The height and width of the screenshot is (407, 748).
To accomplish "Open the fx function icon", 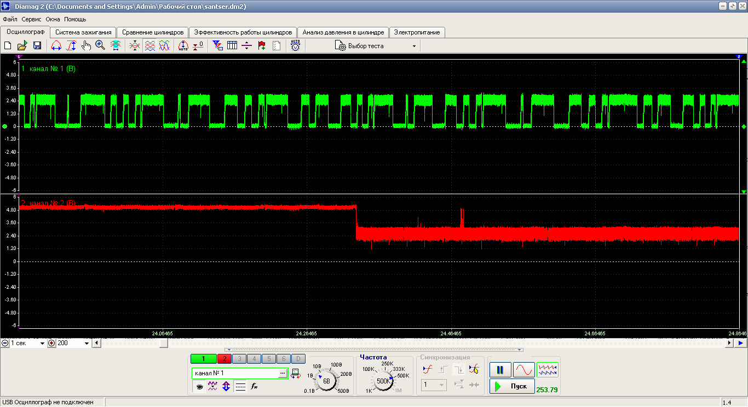I will (254, 386).
